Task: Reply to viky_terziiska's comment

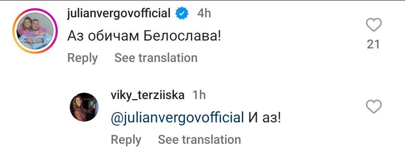Action: [x=126, y=140]
